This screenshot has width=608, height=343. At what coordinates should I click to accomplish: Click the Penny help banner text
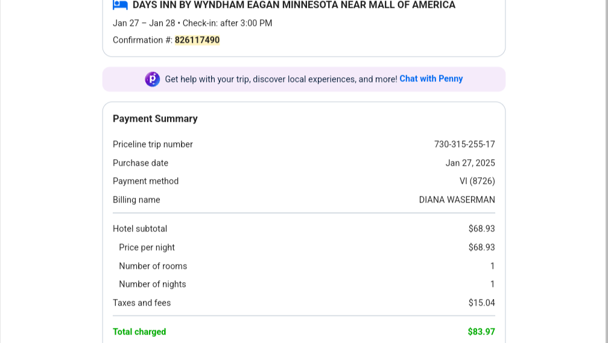(x=281, y=79)
